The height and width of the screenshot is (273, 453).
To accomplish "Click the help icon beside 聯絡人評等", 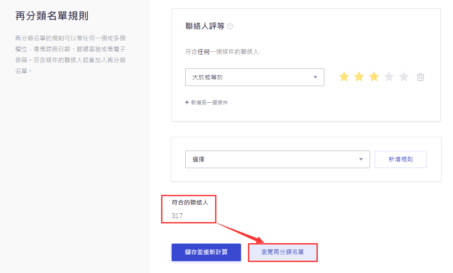I will click(x=230, y=26).
